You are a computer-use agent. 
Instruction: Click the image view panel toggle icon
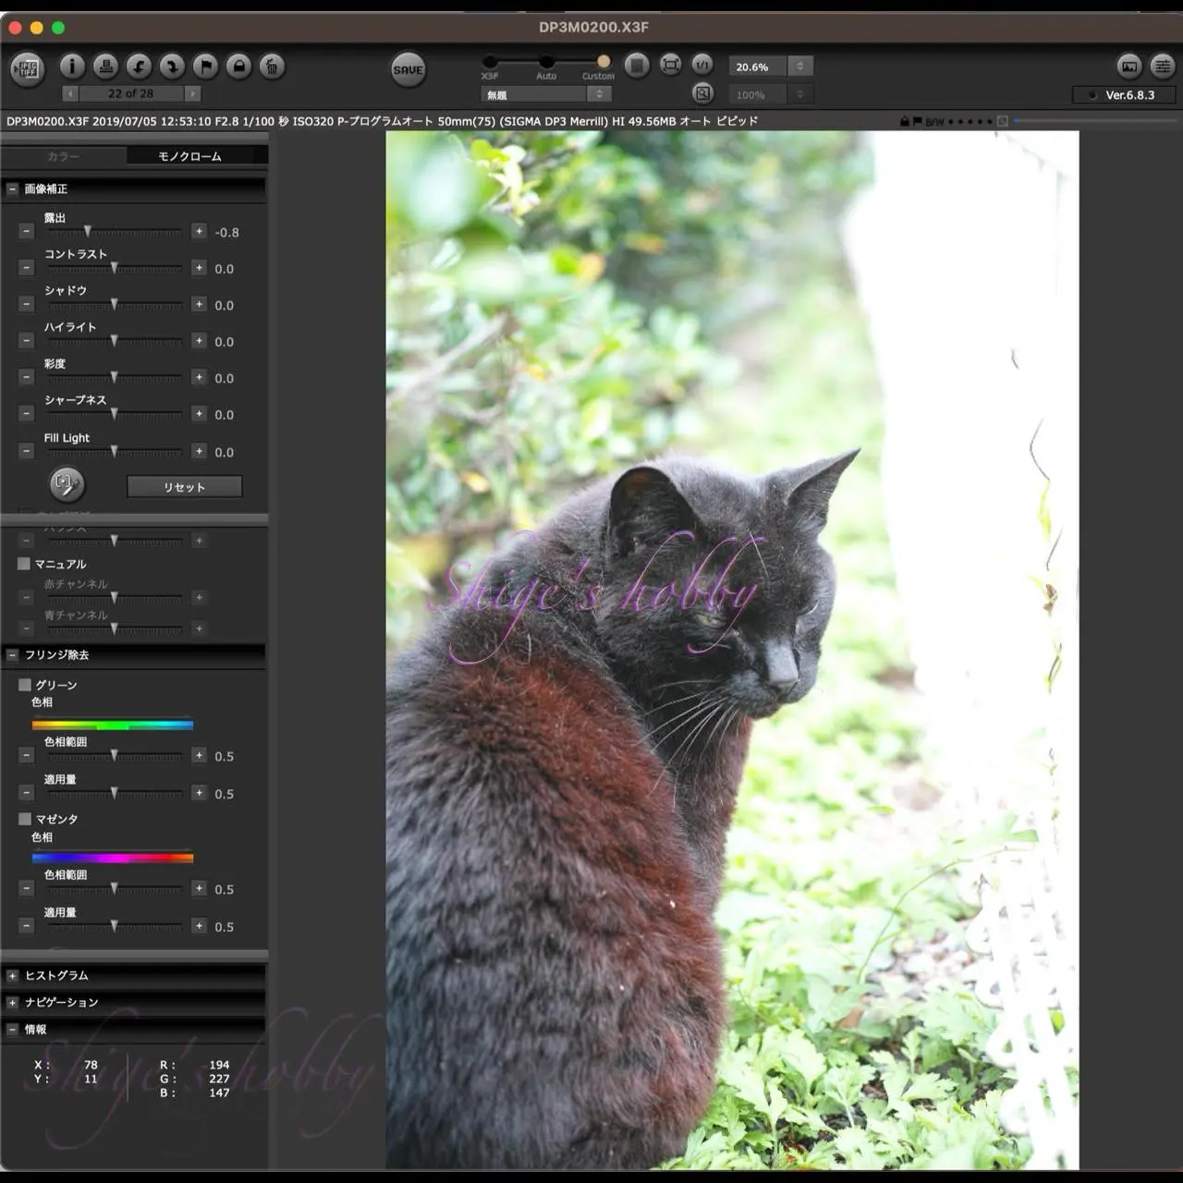pos(1128,66)
